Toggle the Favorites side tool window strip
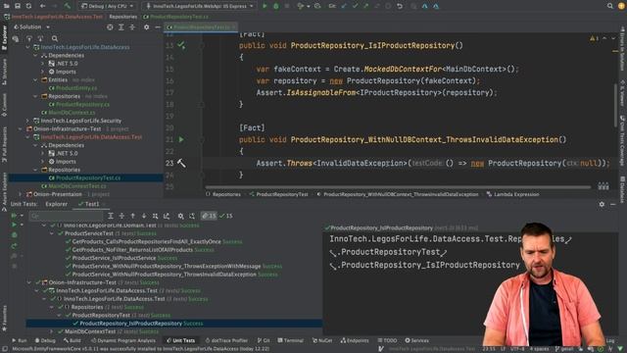The height and width of the screenshot is (353, 627). coord(4,318)
